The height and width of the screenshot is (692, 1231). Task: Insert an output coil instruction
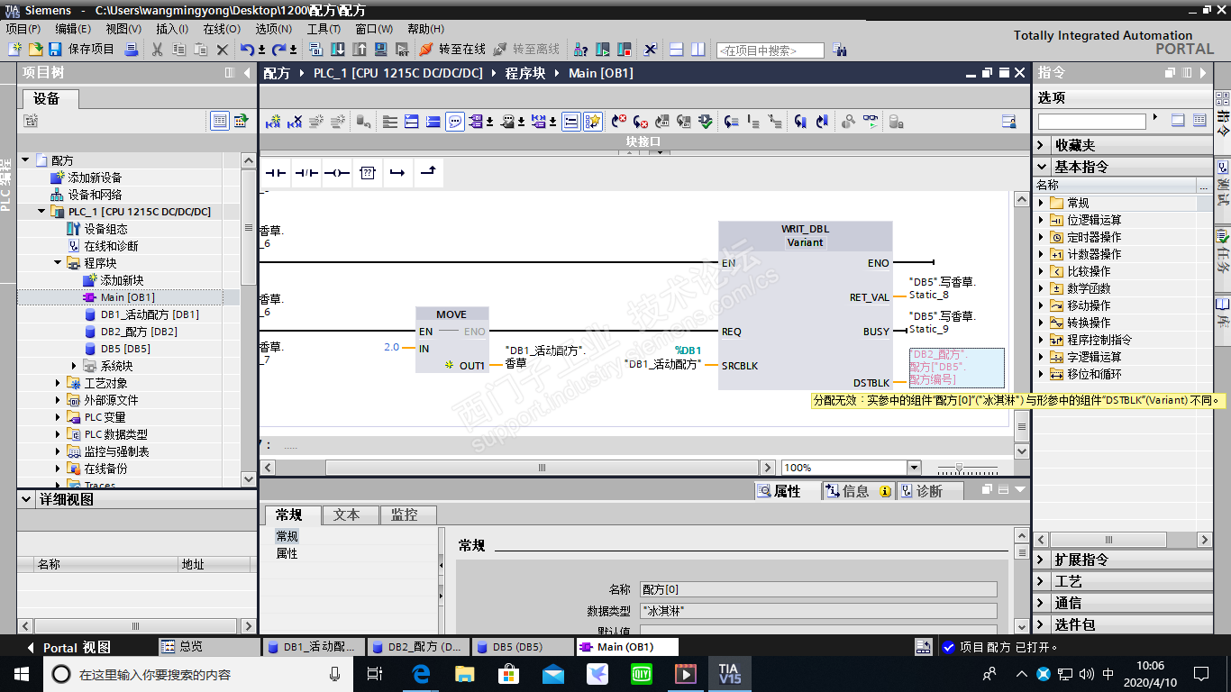pyautogui.click(x=337, y=172)
